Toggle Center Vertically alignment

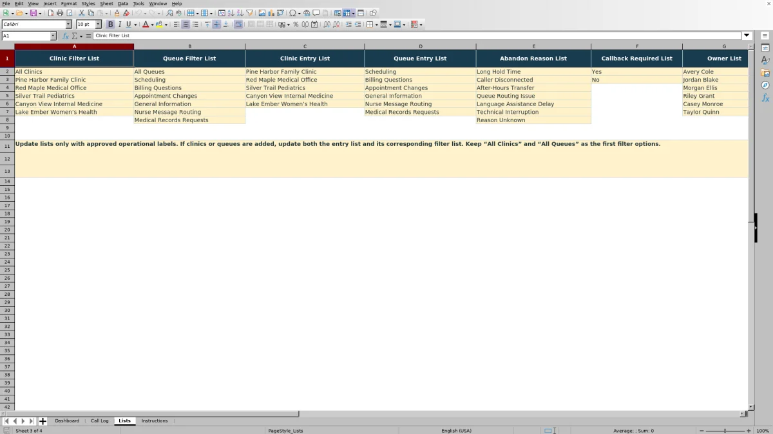click(x=216, y=24)
